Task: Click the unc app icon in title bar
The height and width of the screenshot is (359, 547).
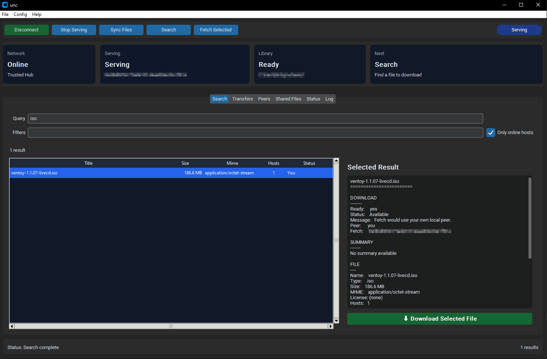Action: tap(5, 5)
